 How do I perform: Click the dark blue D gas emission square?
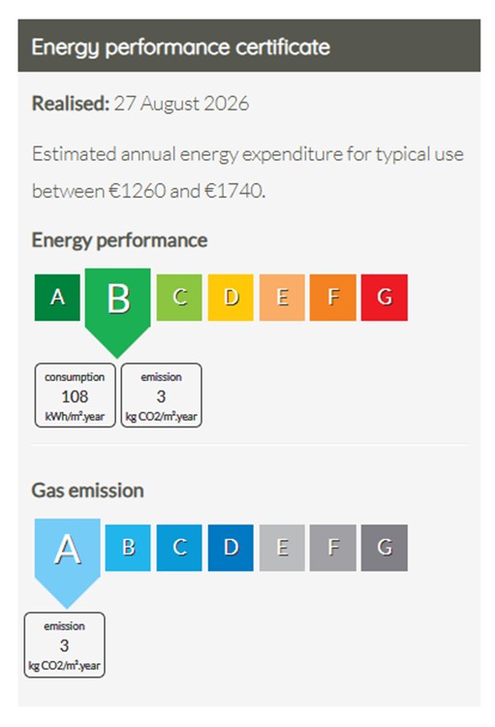click(231, 548)
